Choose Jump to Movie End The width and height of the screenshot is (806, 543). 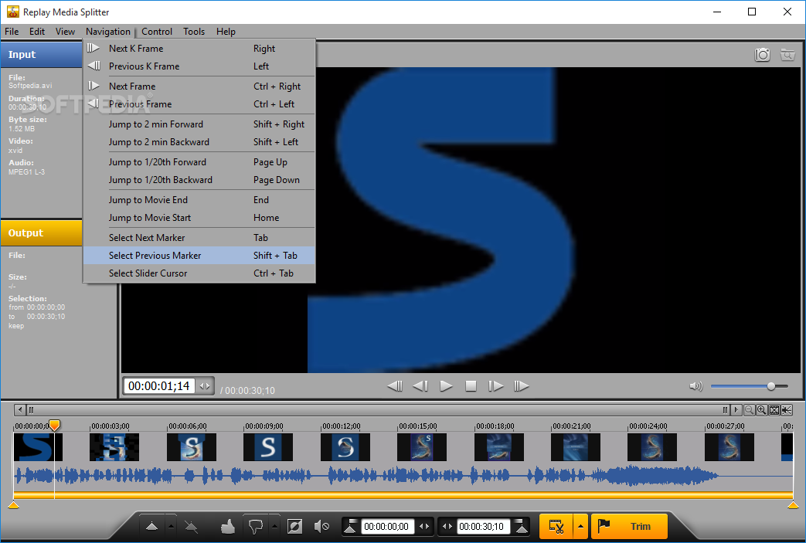pyautogui.click(x=199, y=200)
